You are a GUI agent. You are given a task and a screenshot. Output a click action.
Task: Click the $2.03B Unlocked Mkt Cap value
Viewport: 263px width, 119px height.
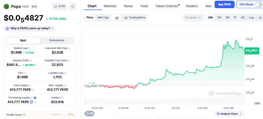(57, 53)
